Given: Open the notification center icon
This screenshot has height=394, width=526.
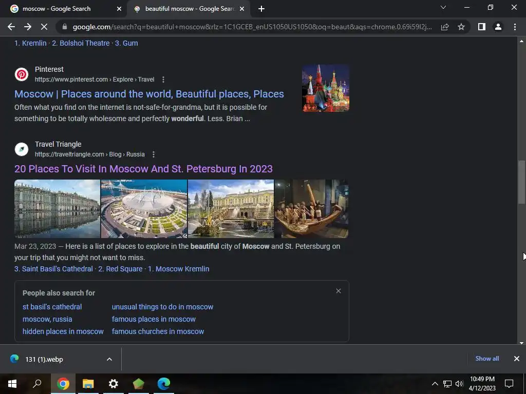Looking at the screenshot, I should coord(509,384).
